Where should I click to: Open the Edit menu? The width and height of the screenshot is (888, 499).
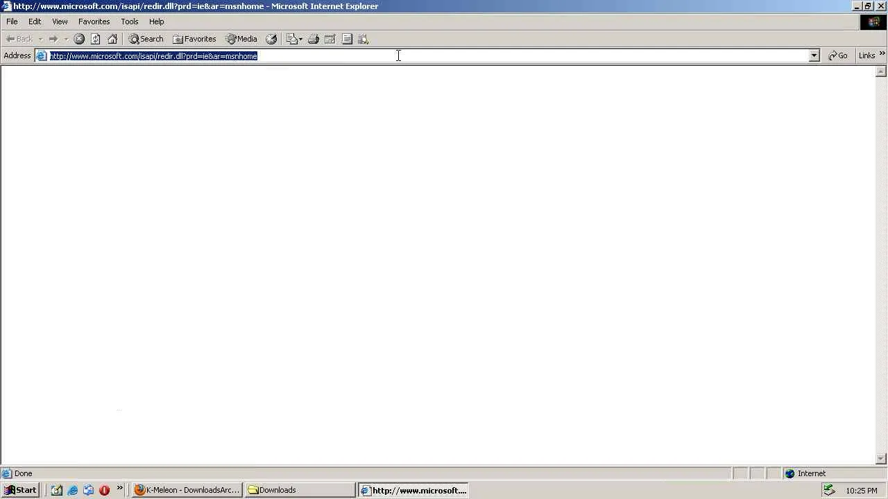[x=35, y=21]
